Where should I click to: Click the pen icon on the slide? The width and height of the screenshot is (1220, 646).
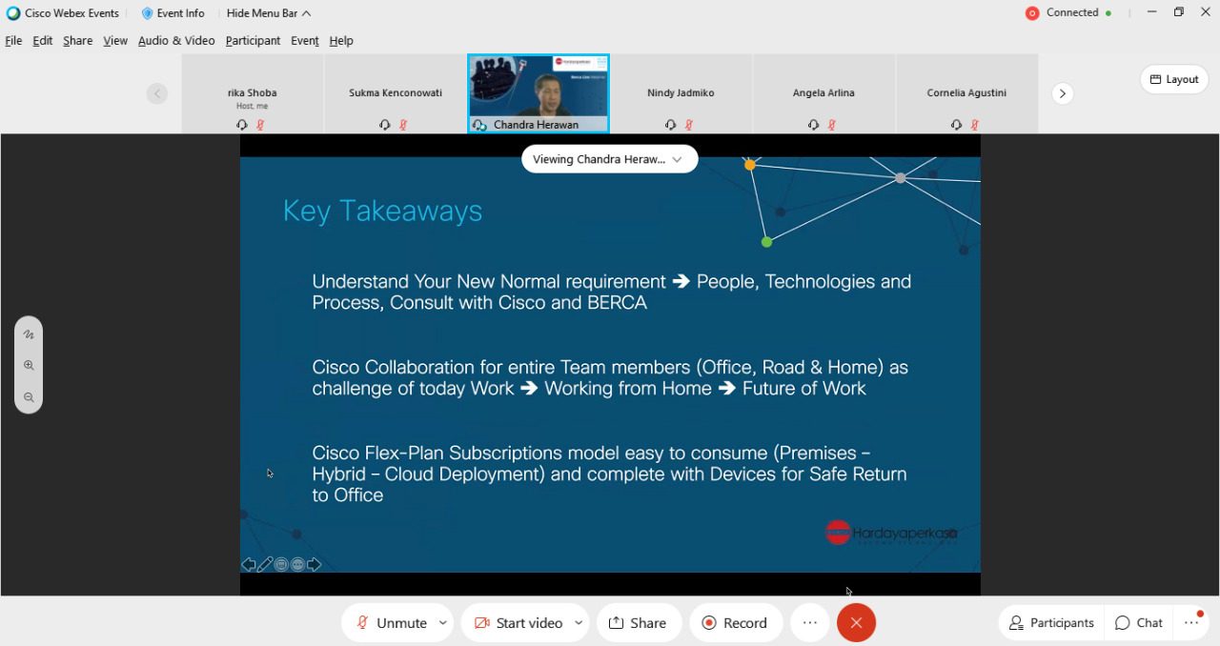pos(265,564)
